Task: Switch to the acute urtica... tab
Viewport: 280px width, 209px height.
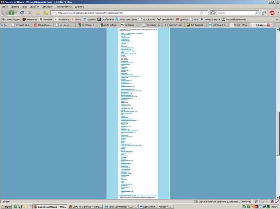Action: pos(108,25)
